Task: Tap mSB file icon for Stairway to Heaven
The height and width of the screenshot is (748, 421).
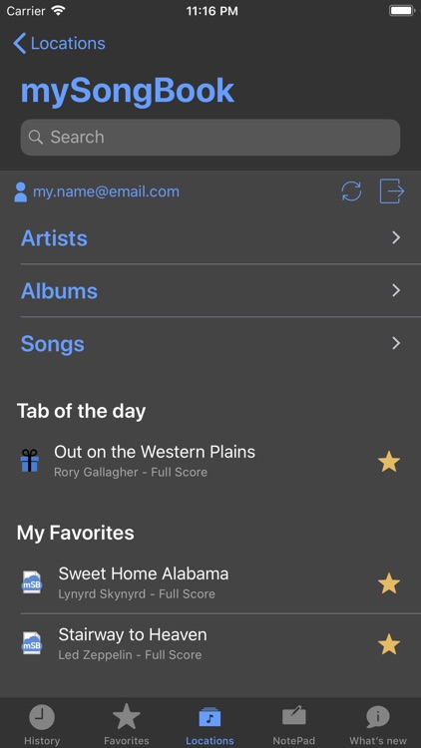Action: (32, 643)
